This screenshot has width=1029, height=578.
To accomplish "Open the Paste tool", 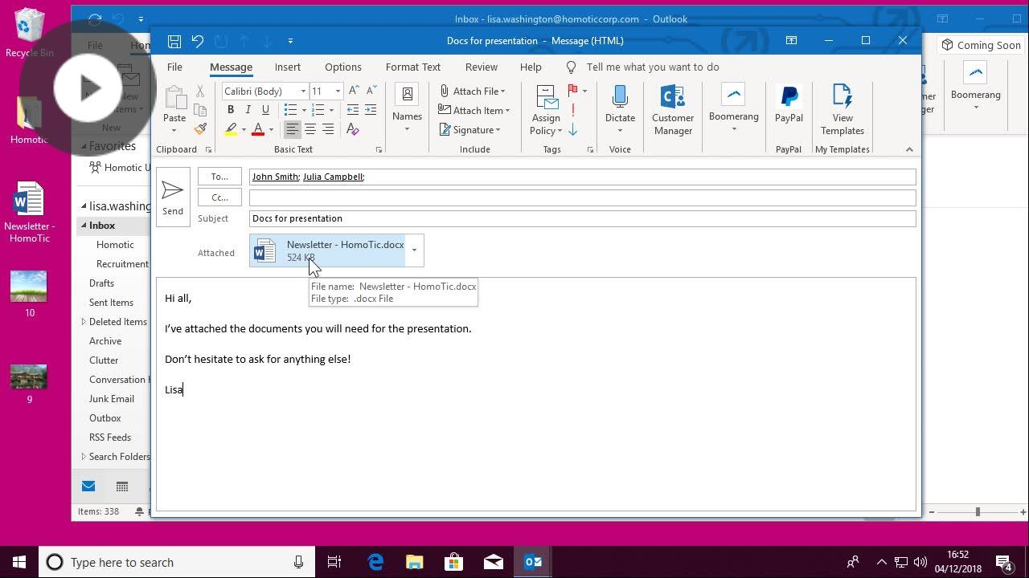I will [x=174, y=109].
